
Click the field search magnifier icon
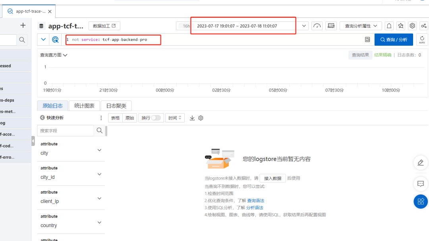coord(100,130)
